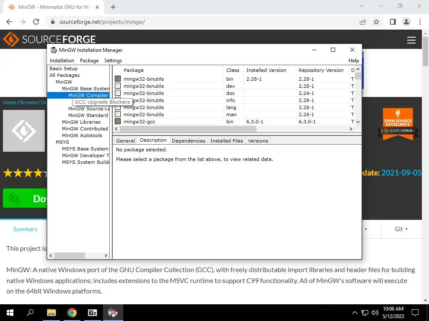The width and height of the screenshot is (429, 321).
Task: Switch to the Versions tab
Action: (258, 141)
